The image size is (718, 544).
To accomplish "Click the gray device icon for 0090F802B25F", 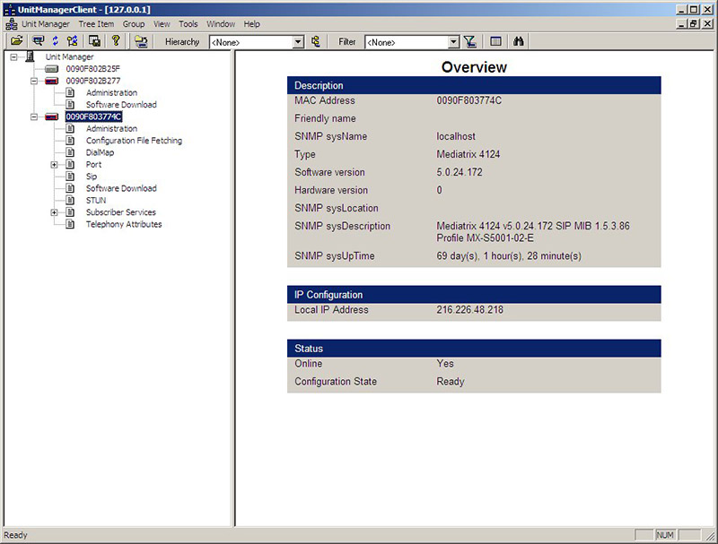I will coord(51,69).
